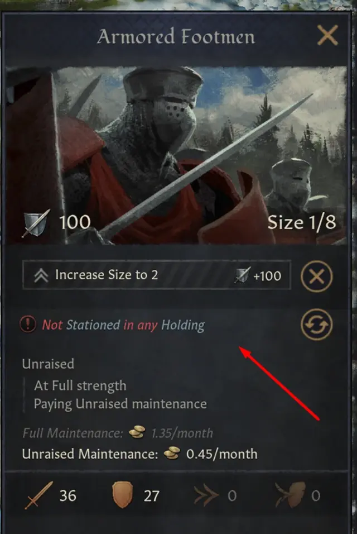Screen dimensions: 357x534
Task: Cancel size increase with circled X
Action: (x=316, y=276)
